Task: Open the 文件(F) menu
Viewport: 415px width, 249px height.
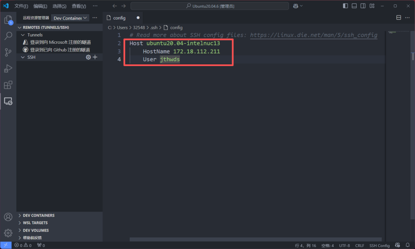Action: tap(21, 6)
